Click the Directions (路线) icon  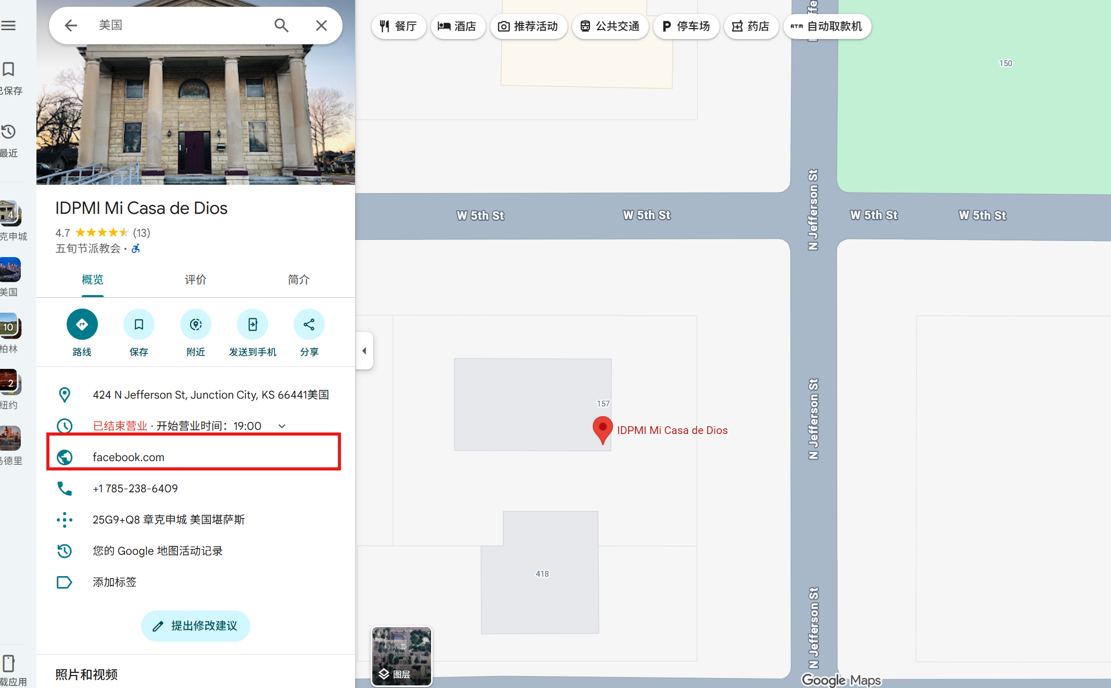click(x=82, y=324)
